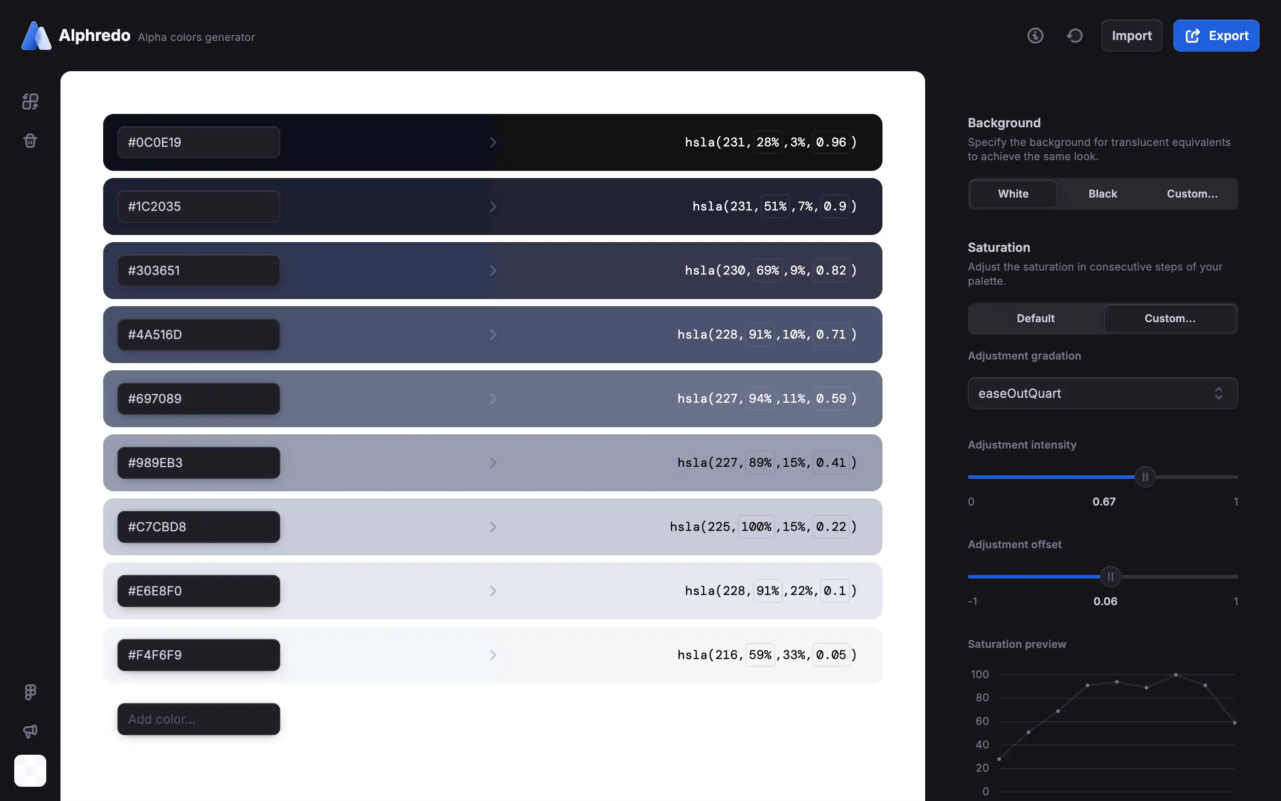Viewport: 1281px width, 801px height.
Task: Expand the #F4F6F9 color row
Action: (x=493, y=655)
